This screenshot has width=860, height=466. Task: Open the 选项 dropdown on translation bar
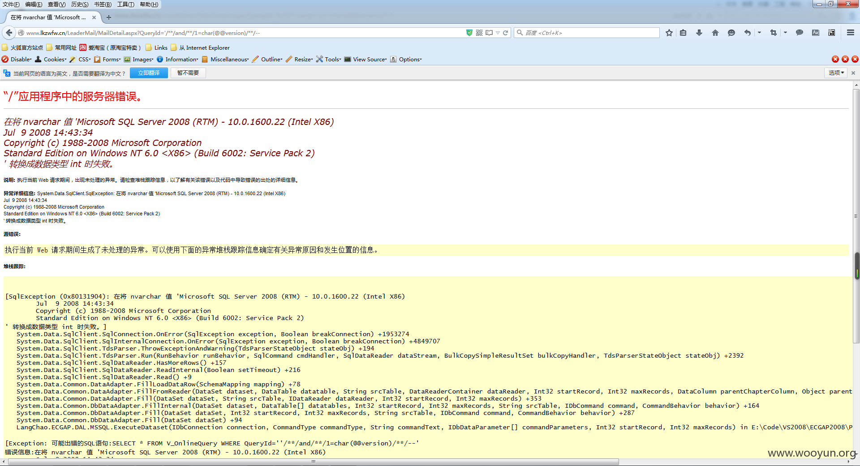pyautogui.click(x=836, y=73)
